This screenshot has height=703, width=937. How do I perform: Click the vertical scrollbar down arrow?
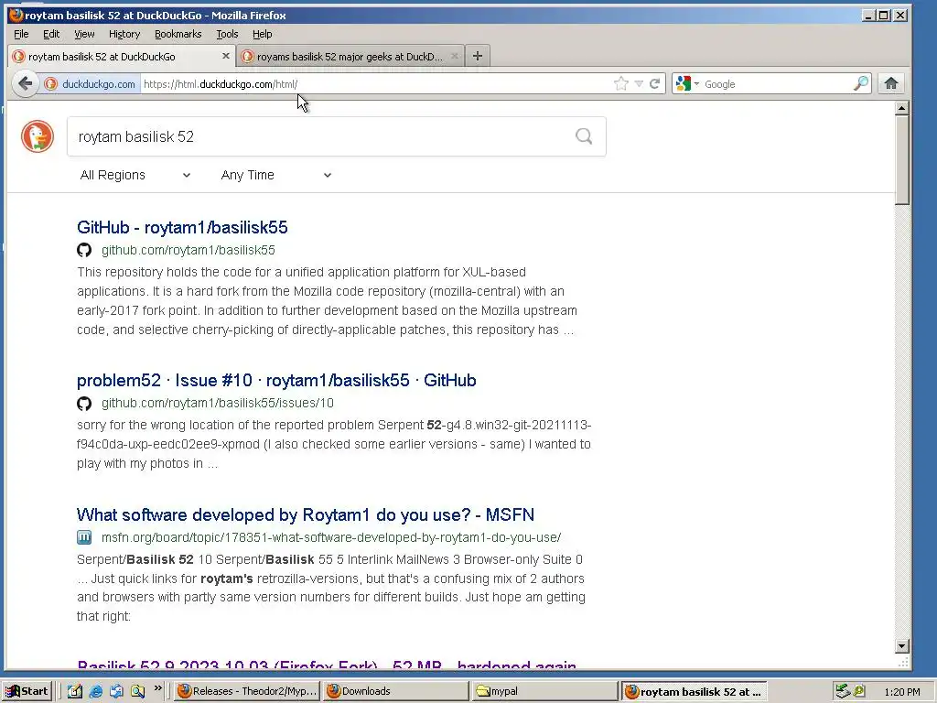901,645
